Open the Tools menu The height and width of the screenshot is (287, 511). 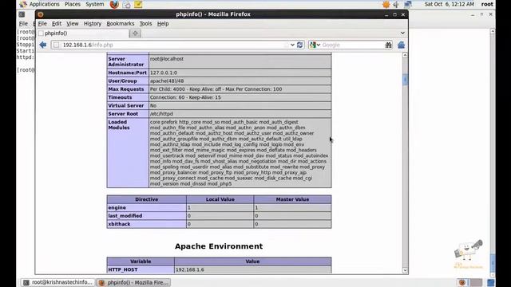(x=145, y=24)
